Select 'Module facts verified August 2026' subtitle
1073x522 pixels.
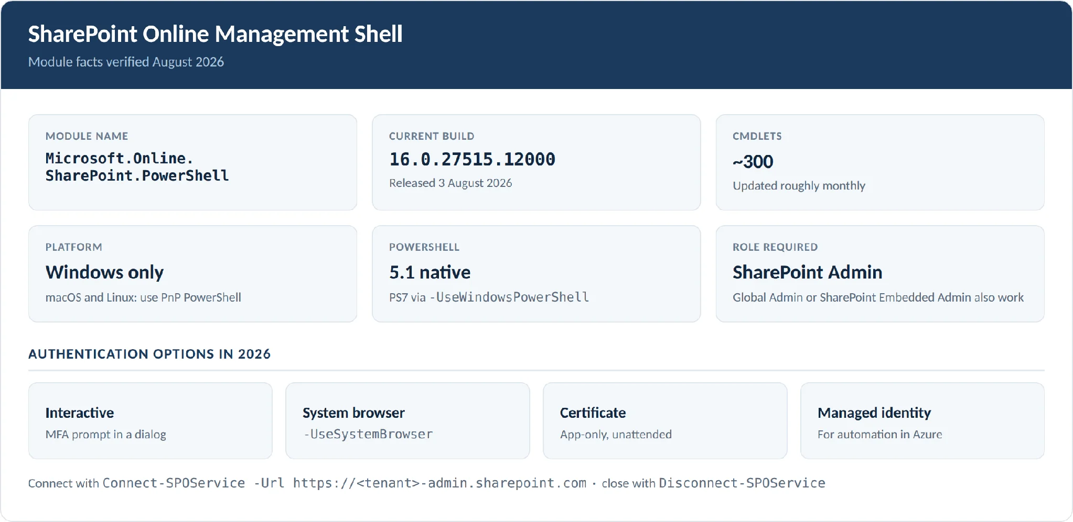coord(126,62)
